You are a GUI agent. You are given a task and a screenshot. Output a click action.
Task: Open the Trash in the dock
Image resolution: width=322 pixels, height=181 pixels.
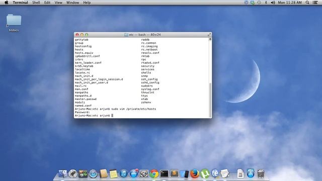point(261,173)
